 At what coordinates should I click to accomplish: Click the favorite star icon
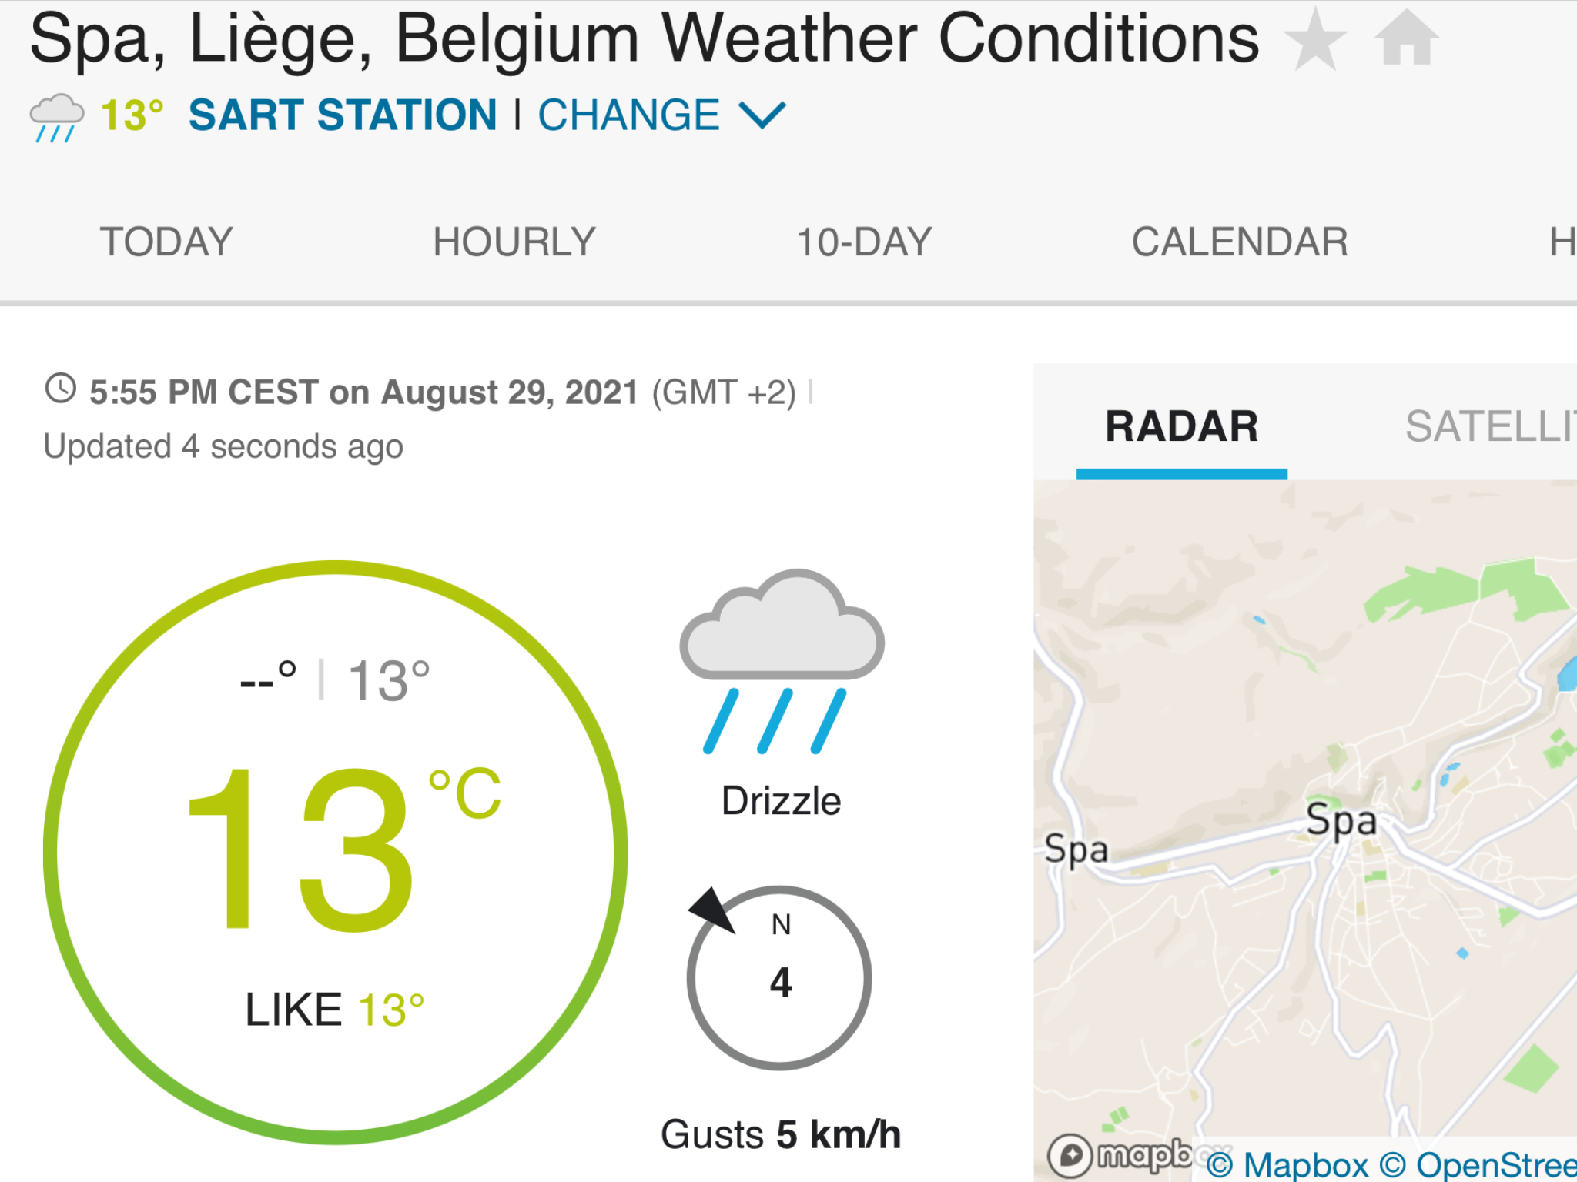(1316, 38)
